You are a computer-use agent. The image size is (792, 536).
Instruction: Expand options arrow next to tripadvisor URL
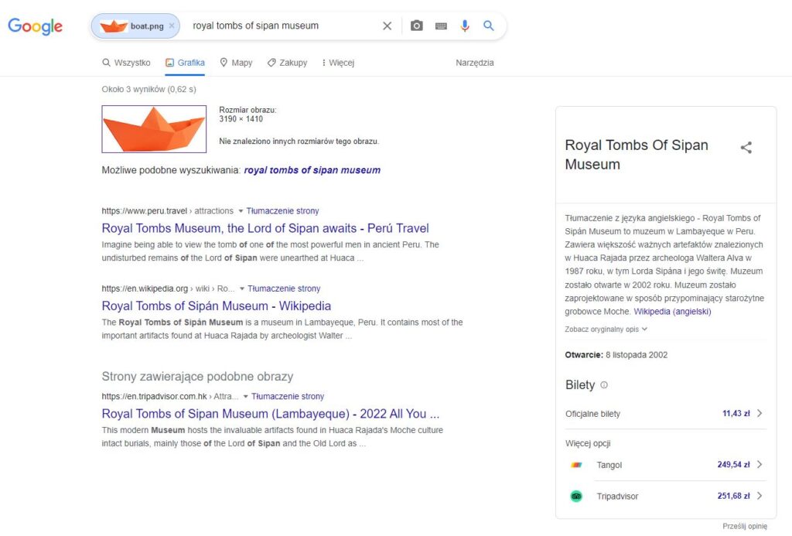[x=245, y=397]
